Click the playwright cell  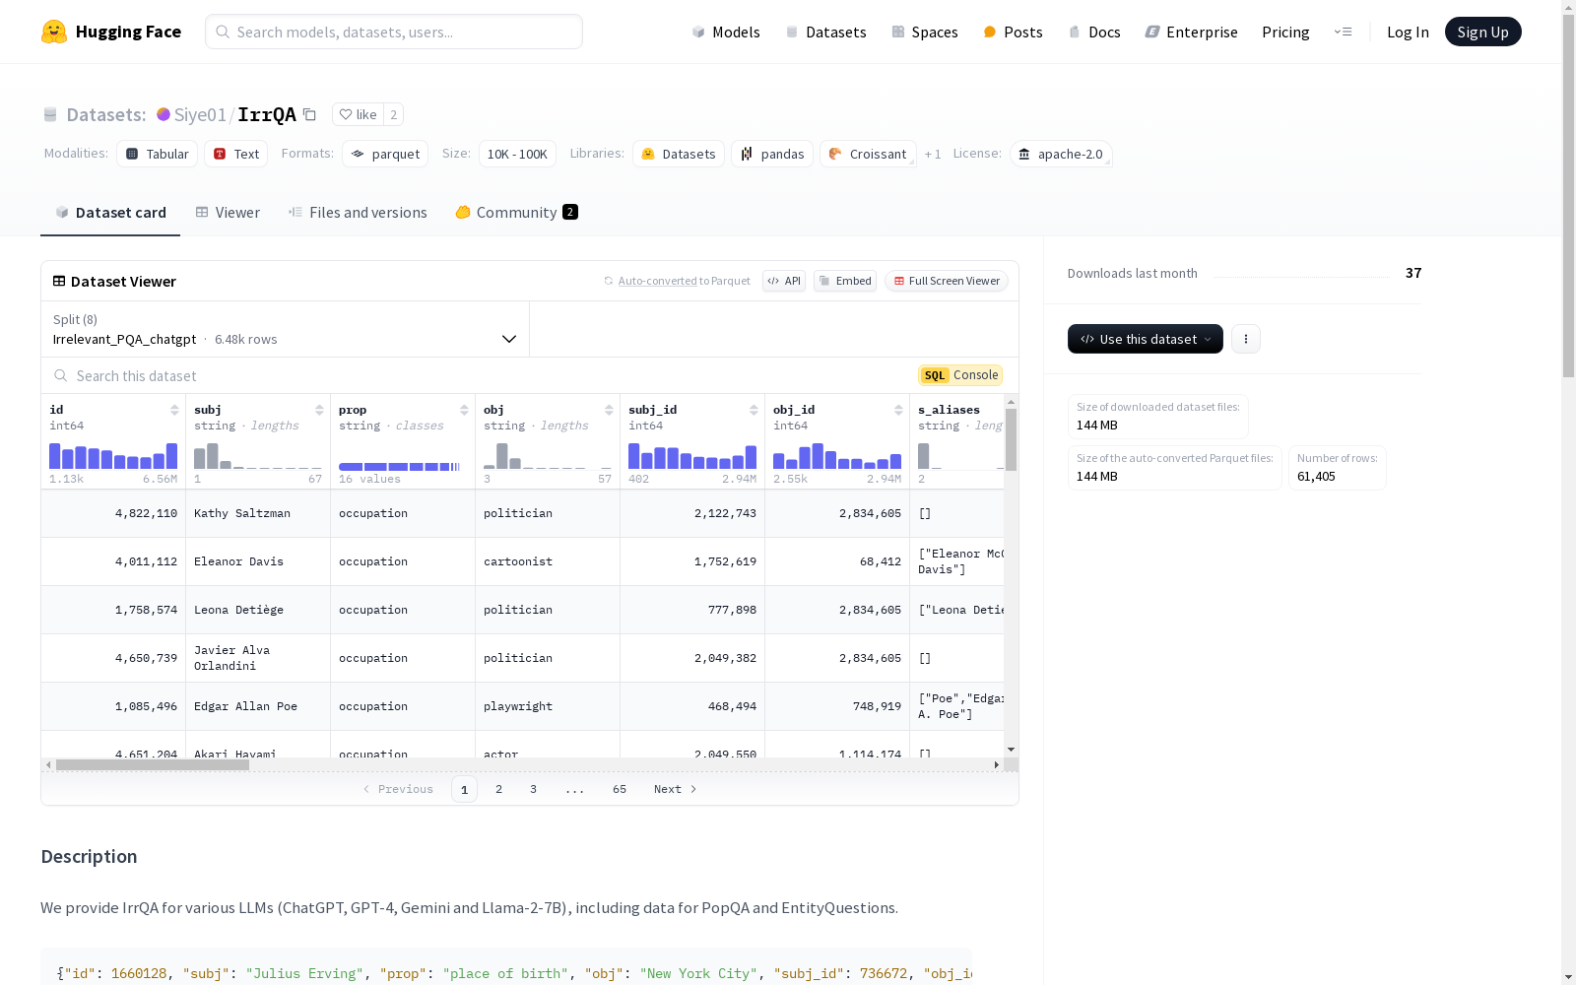pyautogui.click(x=548, y=706)
